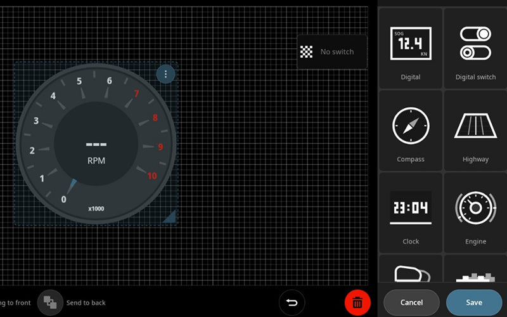This screenshot has width=507, height=317.
Task: Pick the Engine gauge widget
Action: [x=475, y=212]
